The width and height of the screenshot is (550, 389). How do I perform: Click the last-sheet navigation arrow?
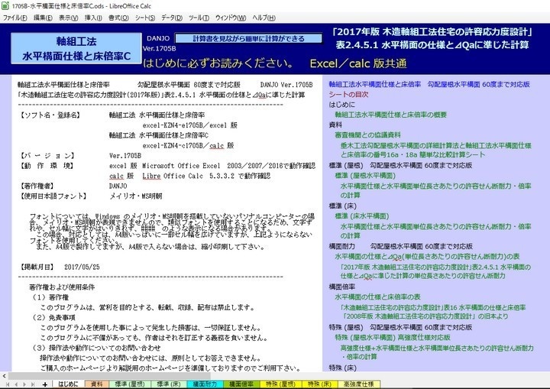(33, 384)
